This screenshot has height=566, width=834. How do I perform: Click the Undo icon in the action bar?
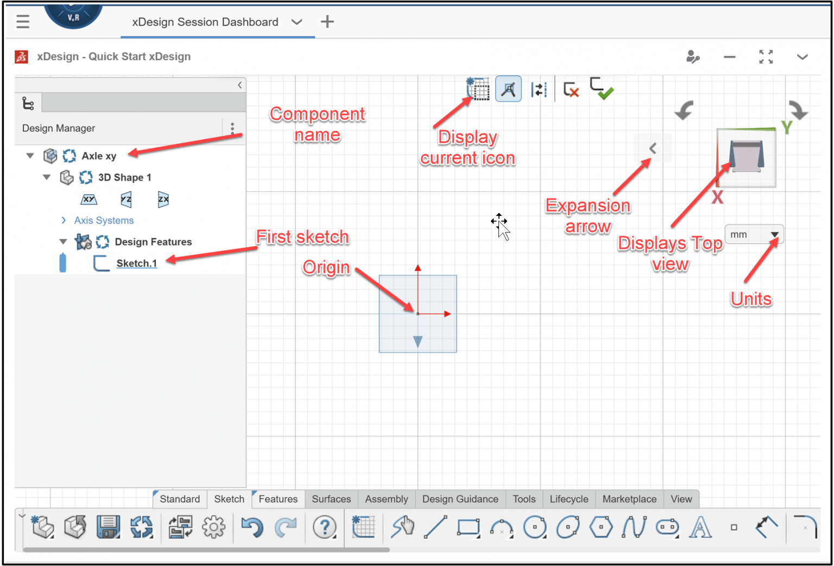(x=252, y=527)
